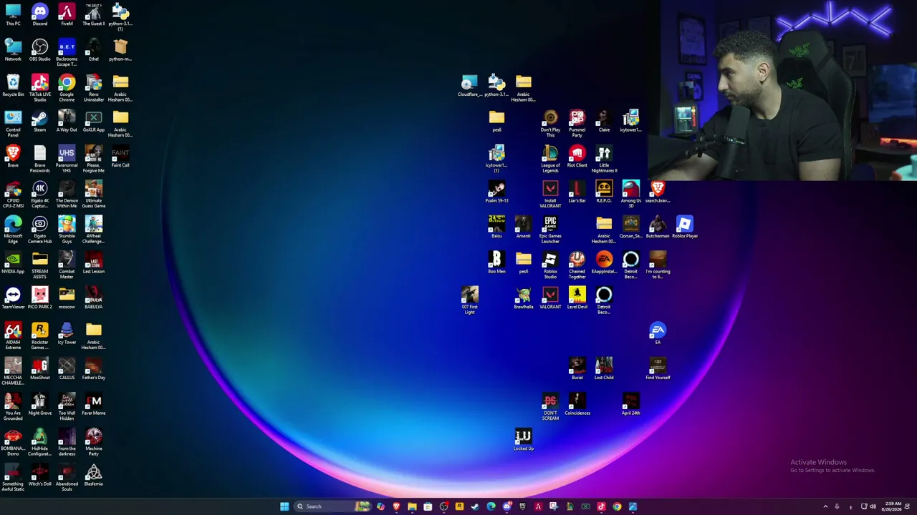Launch the Roblox Player shortcut
917x515 pixels.
click(684, 227)
